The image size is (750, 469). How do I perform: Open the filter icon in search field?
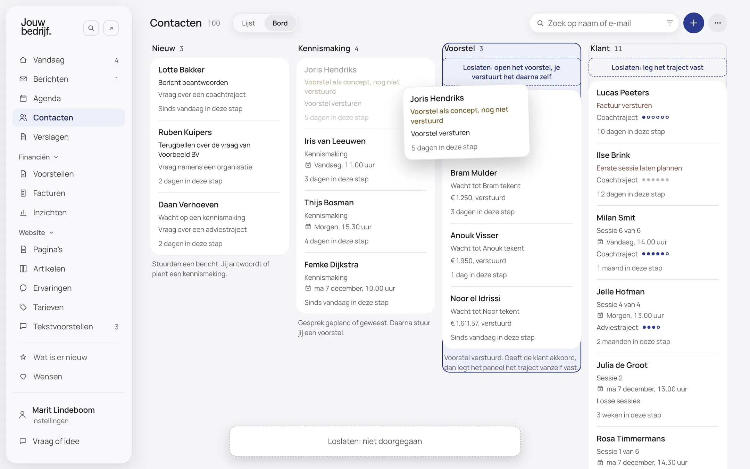tap(669, 23)
